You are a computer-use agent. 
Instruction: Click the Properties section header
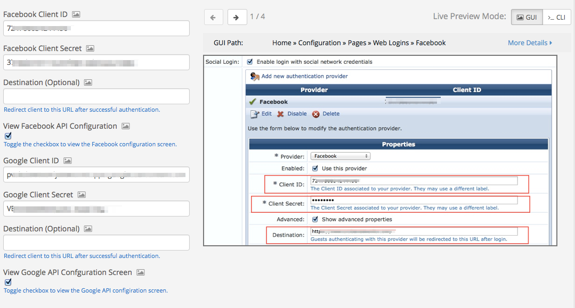tap(399, 144)
